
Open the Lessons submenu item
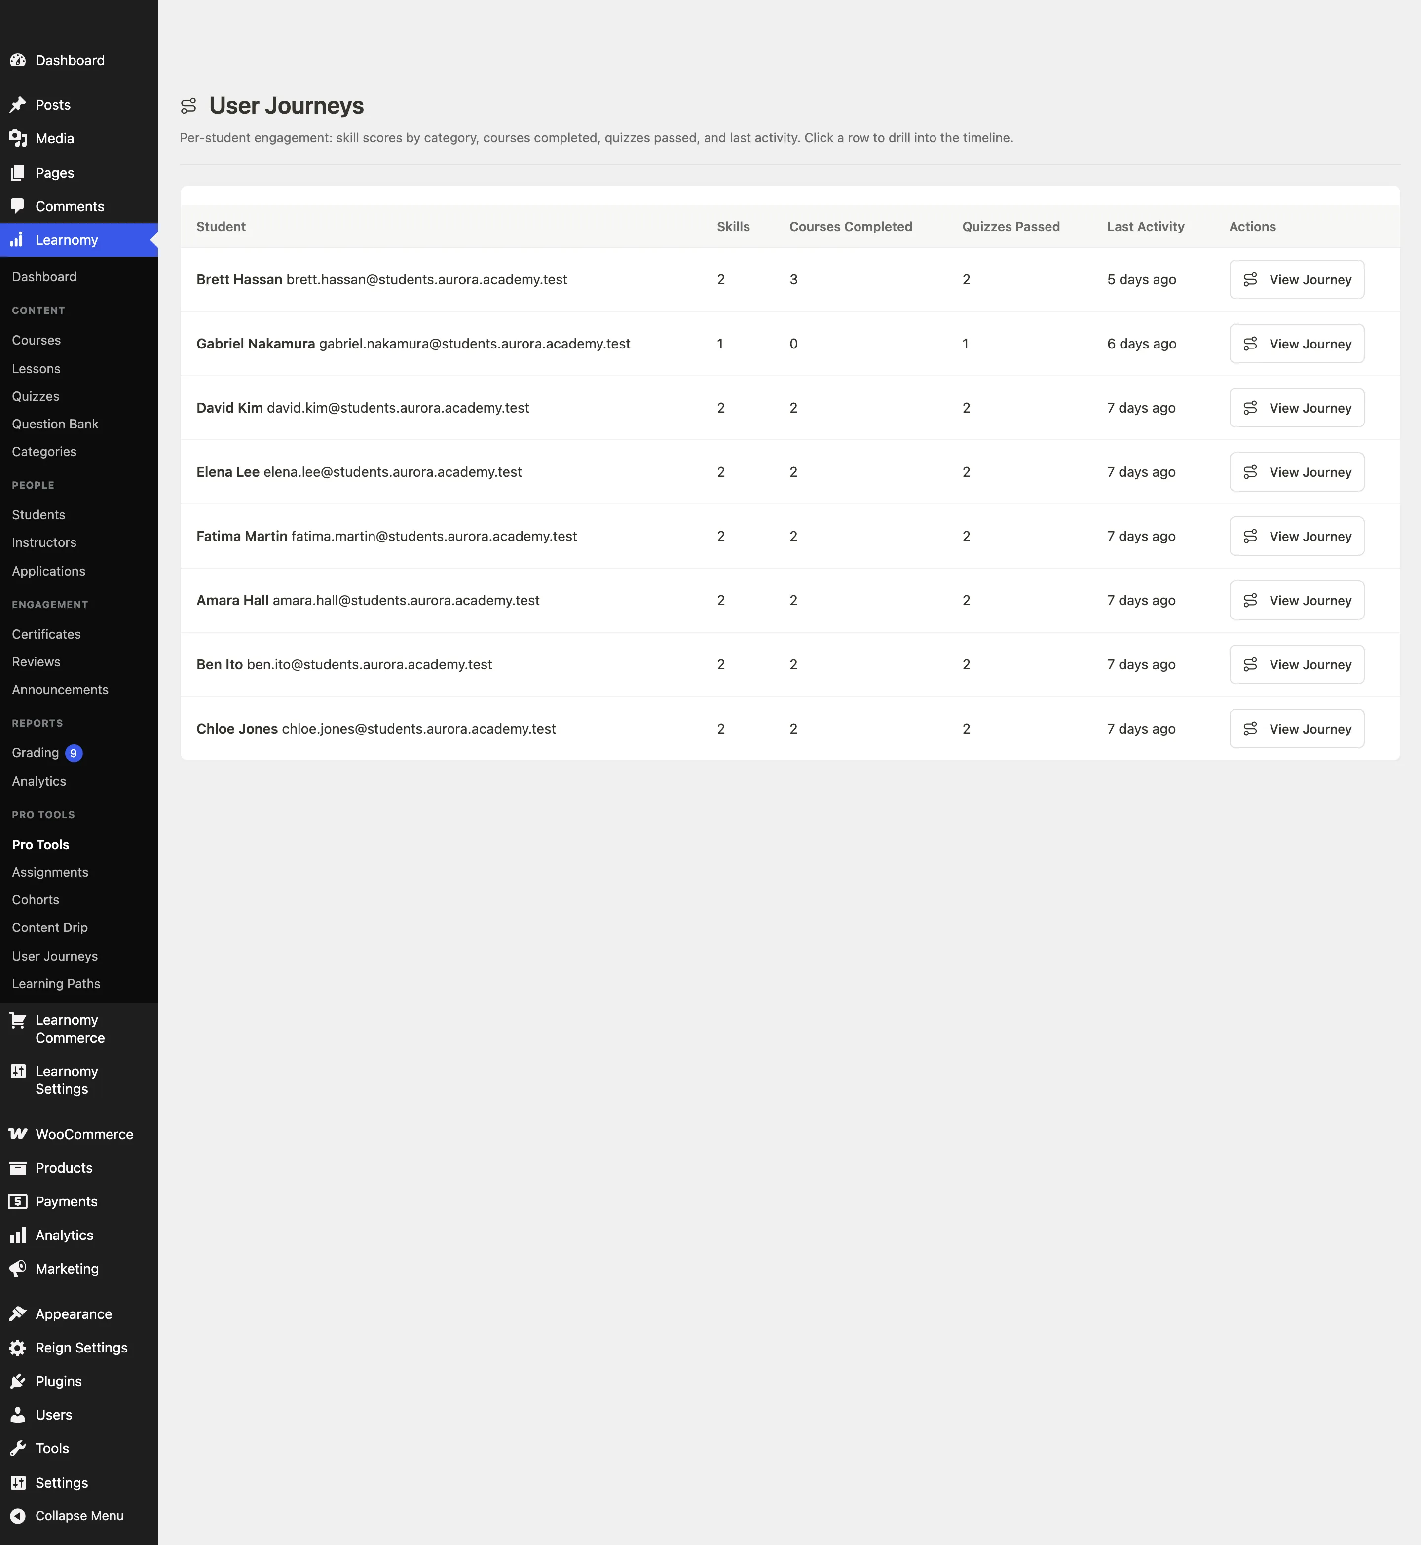[x=36, y=369]
